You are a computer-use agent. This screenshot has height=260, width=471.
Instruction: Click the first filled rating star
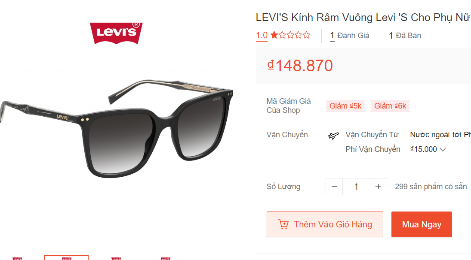point(274,35)
